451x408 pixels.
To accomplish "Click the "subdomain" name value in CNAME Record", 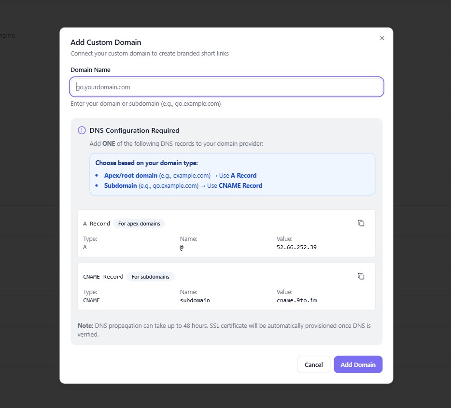I will pyautogui.click(x=195, y=300).
